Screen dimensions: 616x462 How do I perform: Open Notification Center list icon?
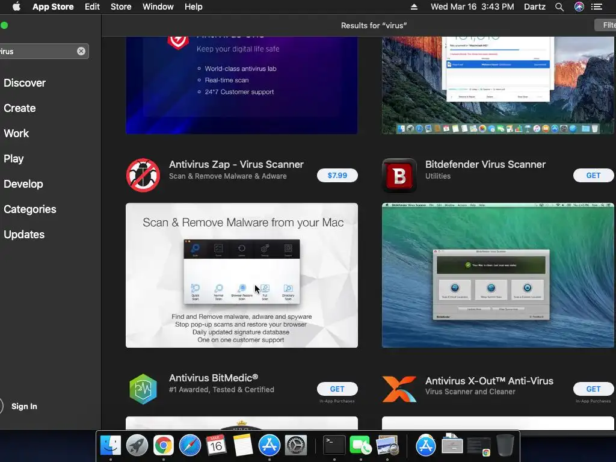coord(597,7)
